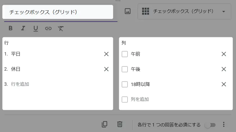The image size is (236, 132).
Task: Duplicate this grid question
Action: coord(105,124)
